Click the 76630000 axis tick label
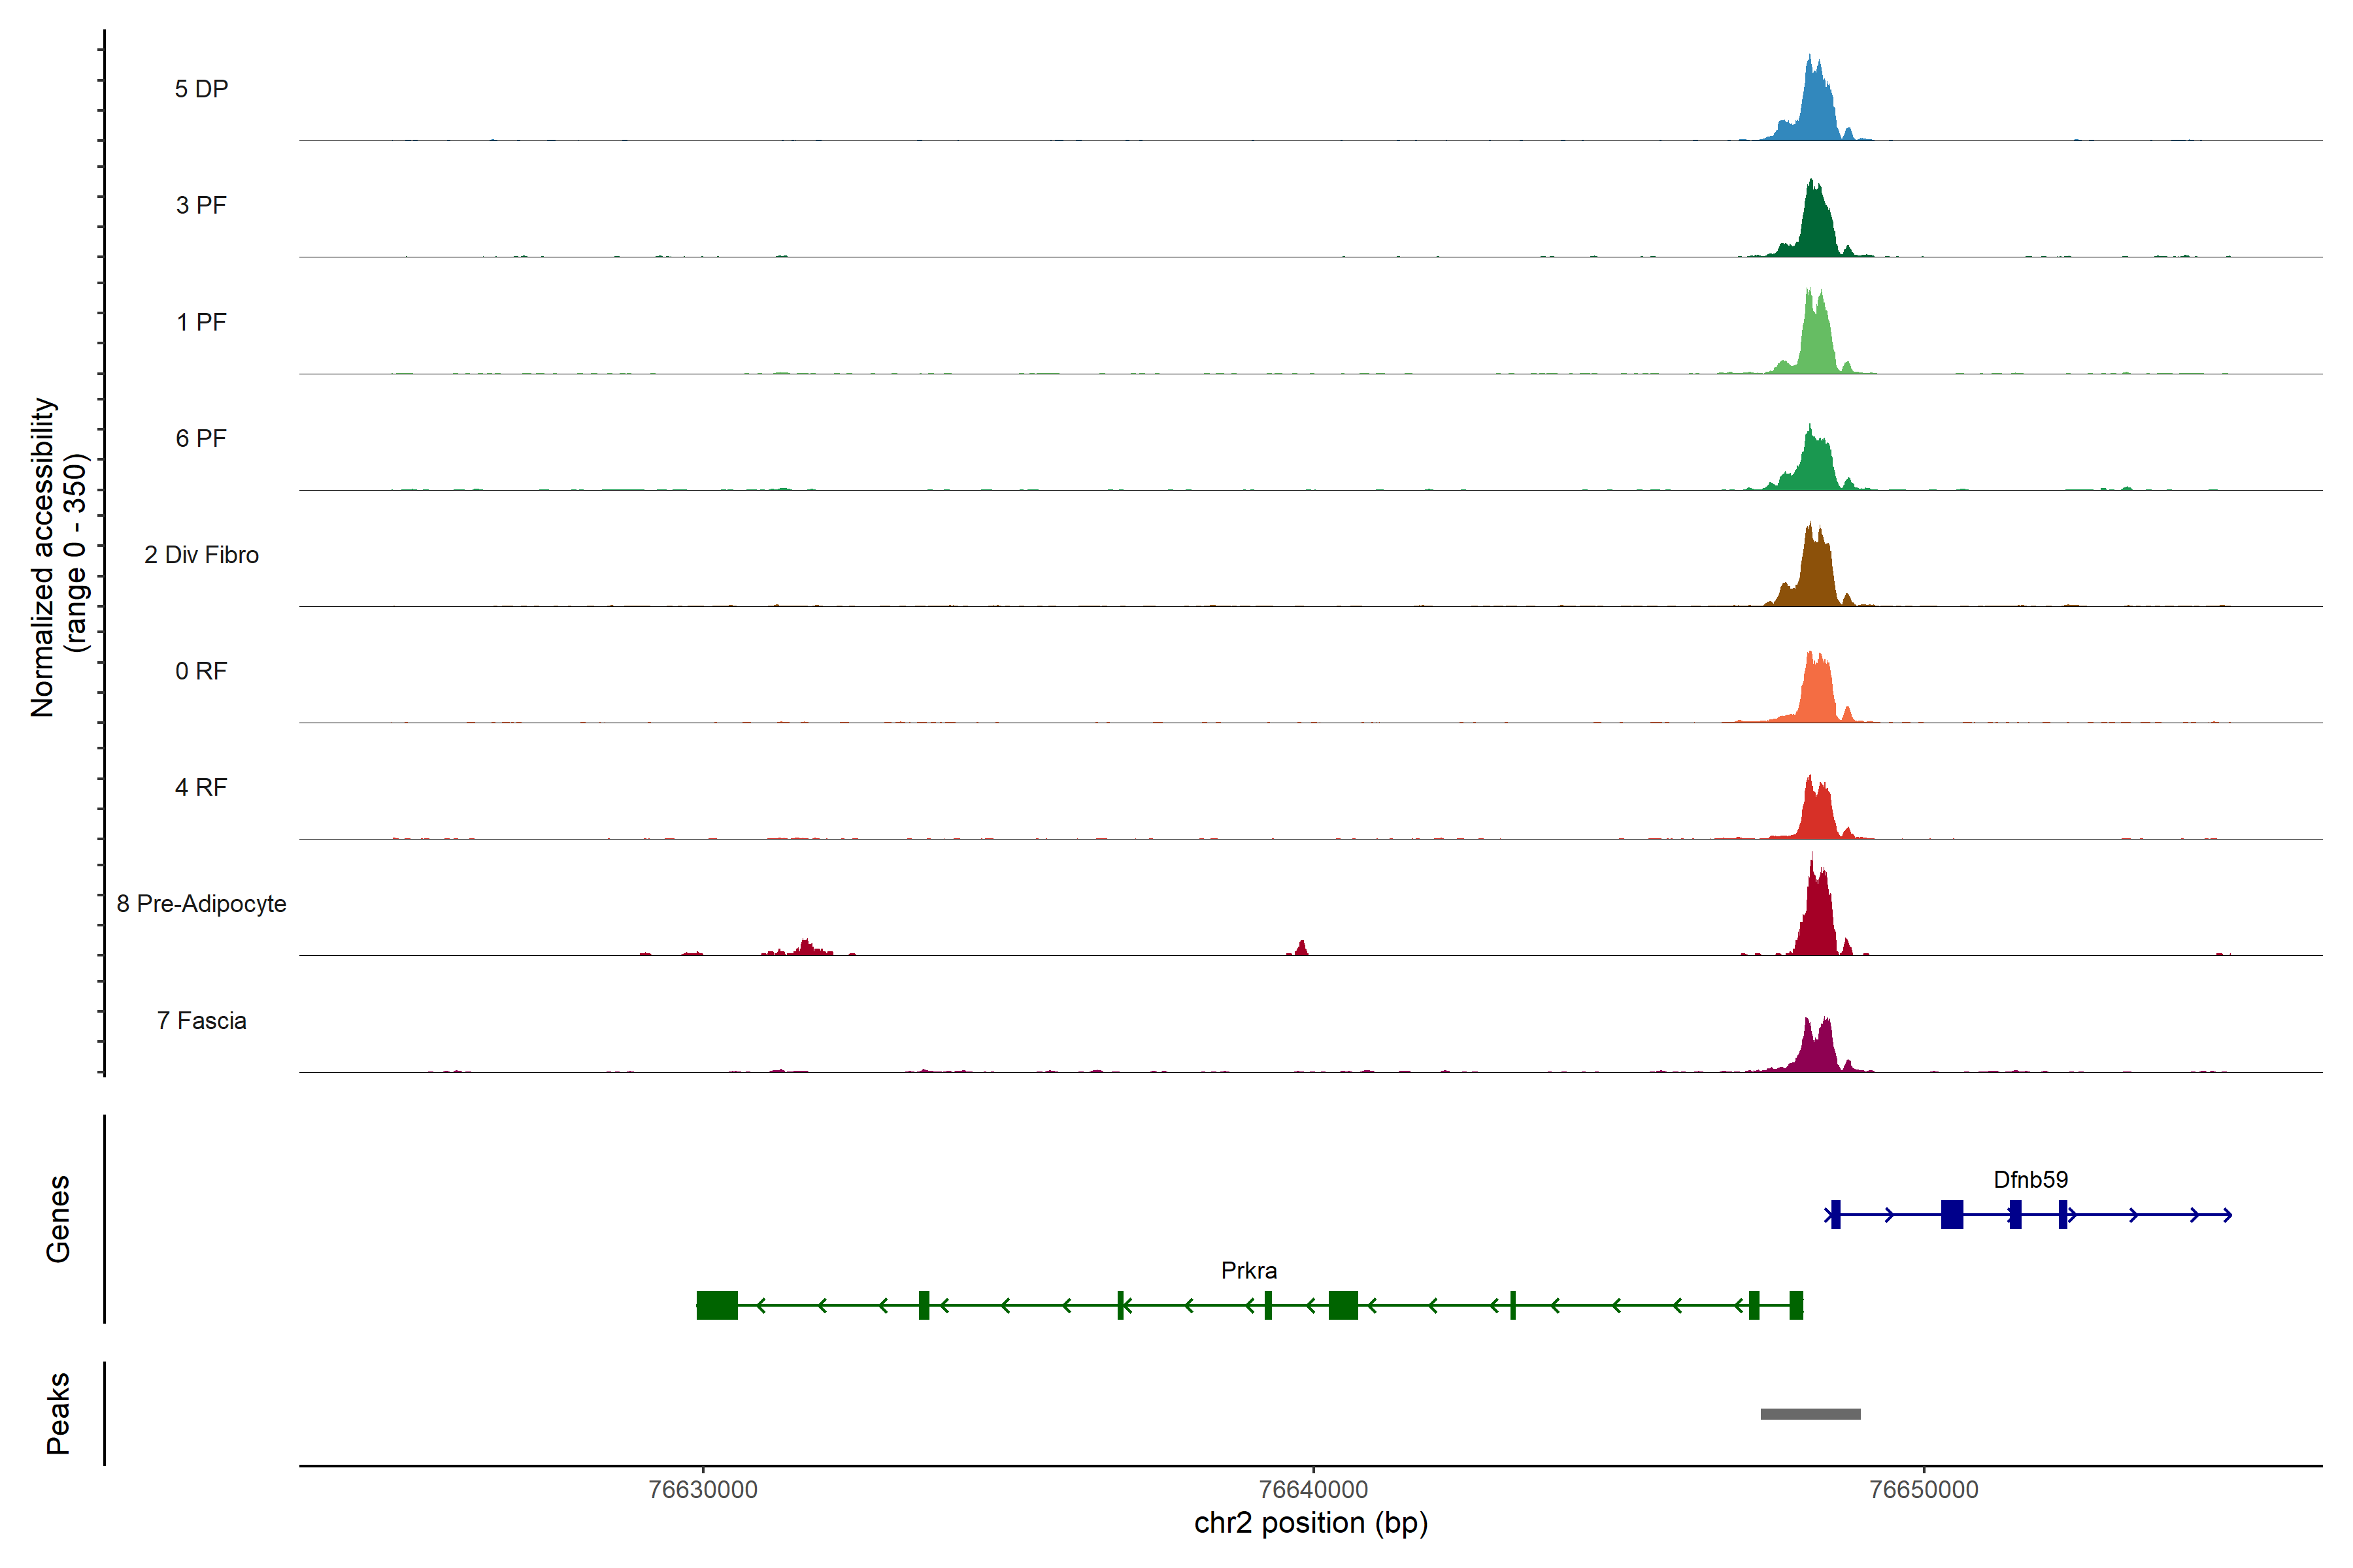Viewport: 2353px width, 1568px height. (x=703, y=1489)
